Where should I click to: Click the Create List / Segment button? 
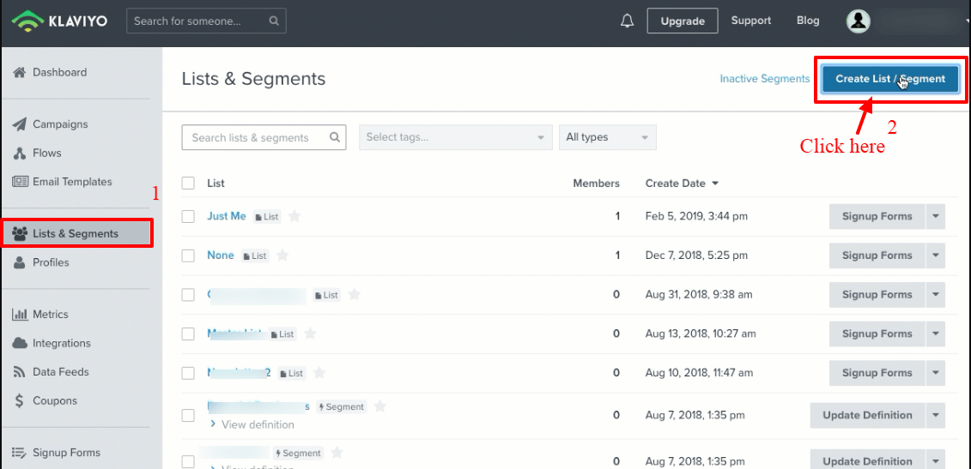[890, 79]
